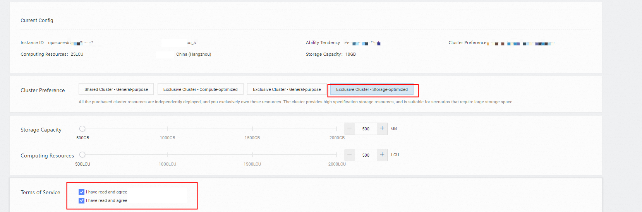This screenshot has height=212, width=642.
Task: Click the cluster description paragraph text
Action: click(x=296, y=102)
